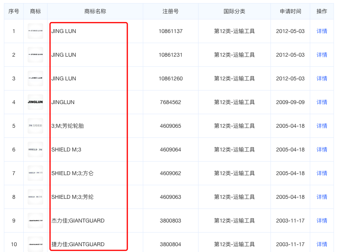Open logo thumbnail for registration 4609064

coord(35,149)
